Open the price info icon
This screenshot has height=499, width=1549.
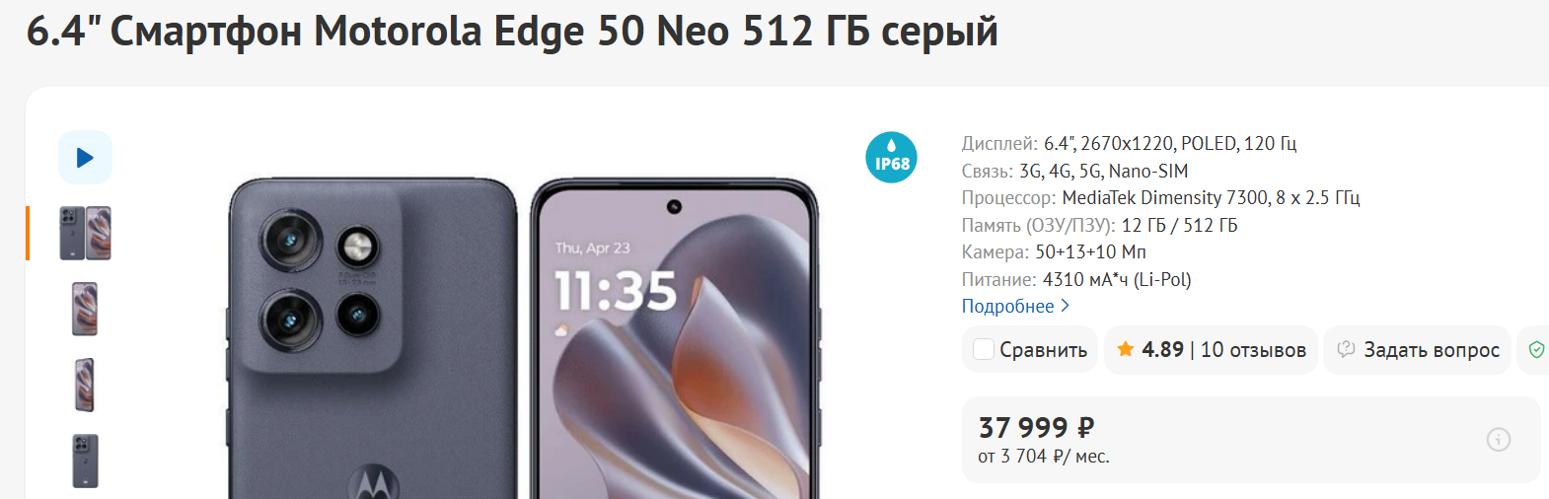(1498, 440)
